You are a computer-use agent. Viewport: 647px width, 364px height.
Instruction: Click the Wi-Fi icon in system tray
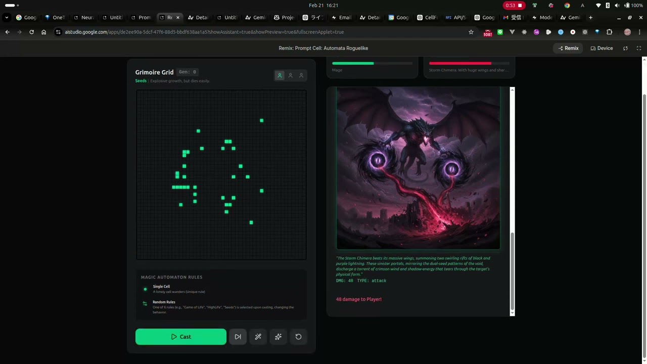click(599, 5)
